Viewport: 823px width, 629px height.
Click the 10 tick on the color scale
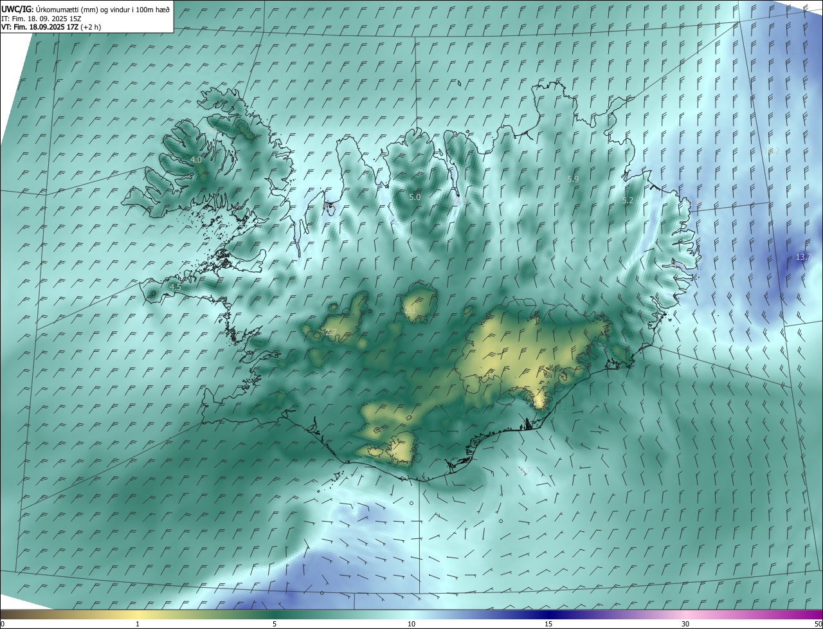point(411,624)
